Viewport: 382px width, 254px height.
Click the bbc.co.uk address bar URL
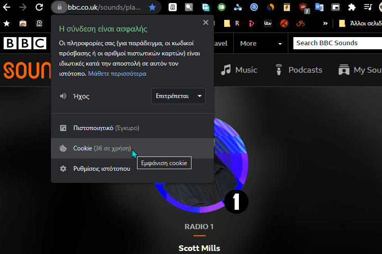point(104,7)
